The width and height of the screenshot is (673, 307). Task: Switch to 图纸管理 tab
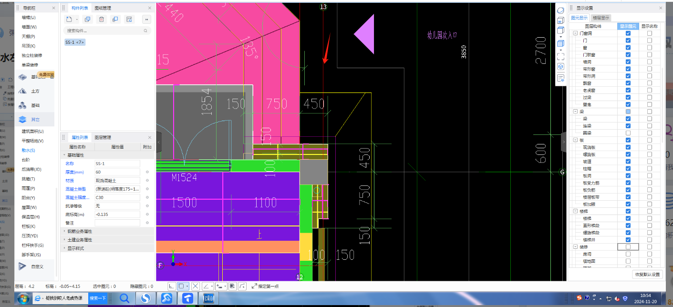[x=103, y=8]
